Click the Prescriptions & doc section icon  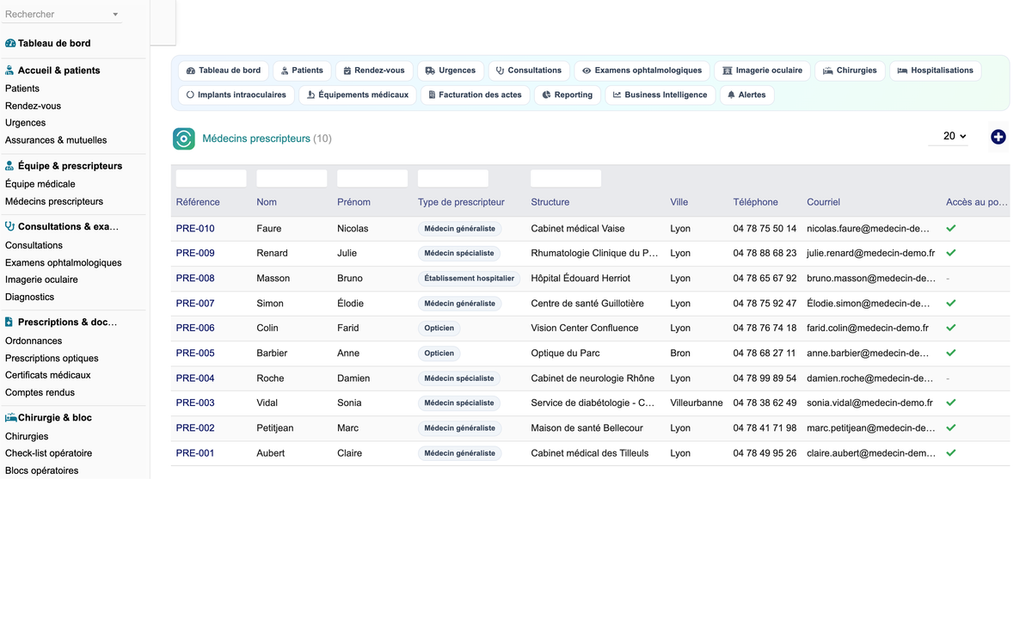[x=9, y=323]
